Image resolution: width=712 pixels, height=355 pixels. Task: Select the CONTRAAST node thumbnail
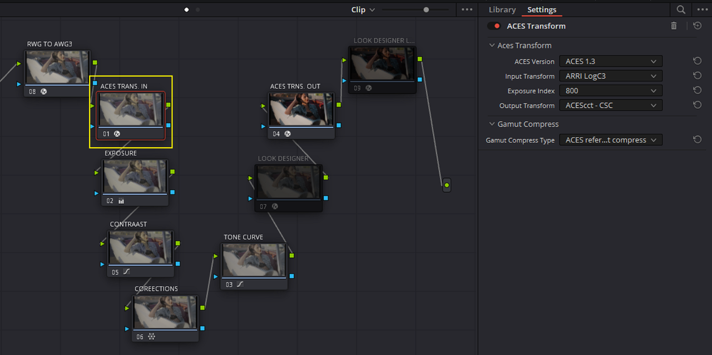[x=141, y=248]
